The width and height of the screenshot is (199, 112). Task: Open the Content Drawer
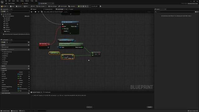(5, 111)
